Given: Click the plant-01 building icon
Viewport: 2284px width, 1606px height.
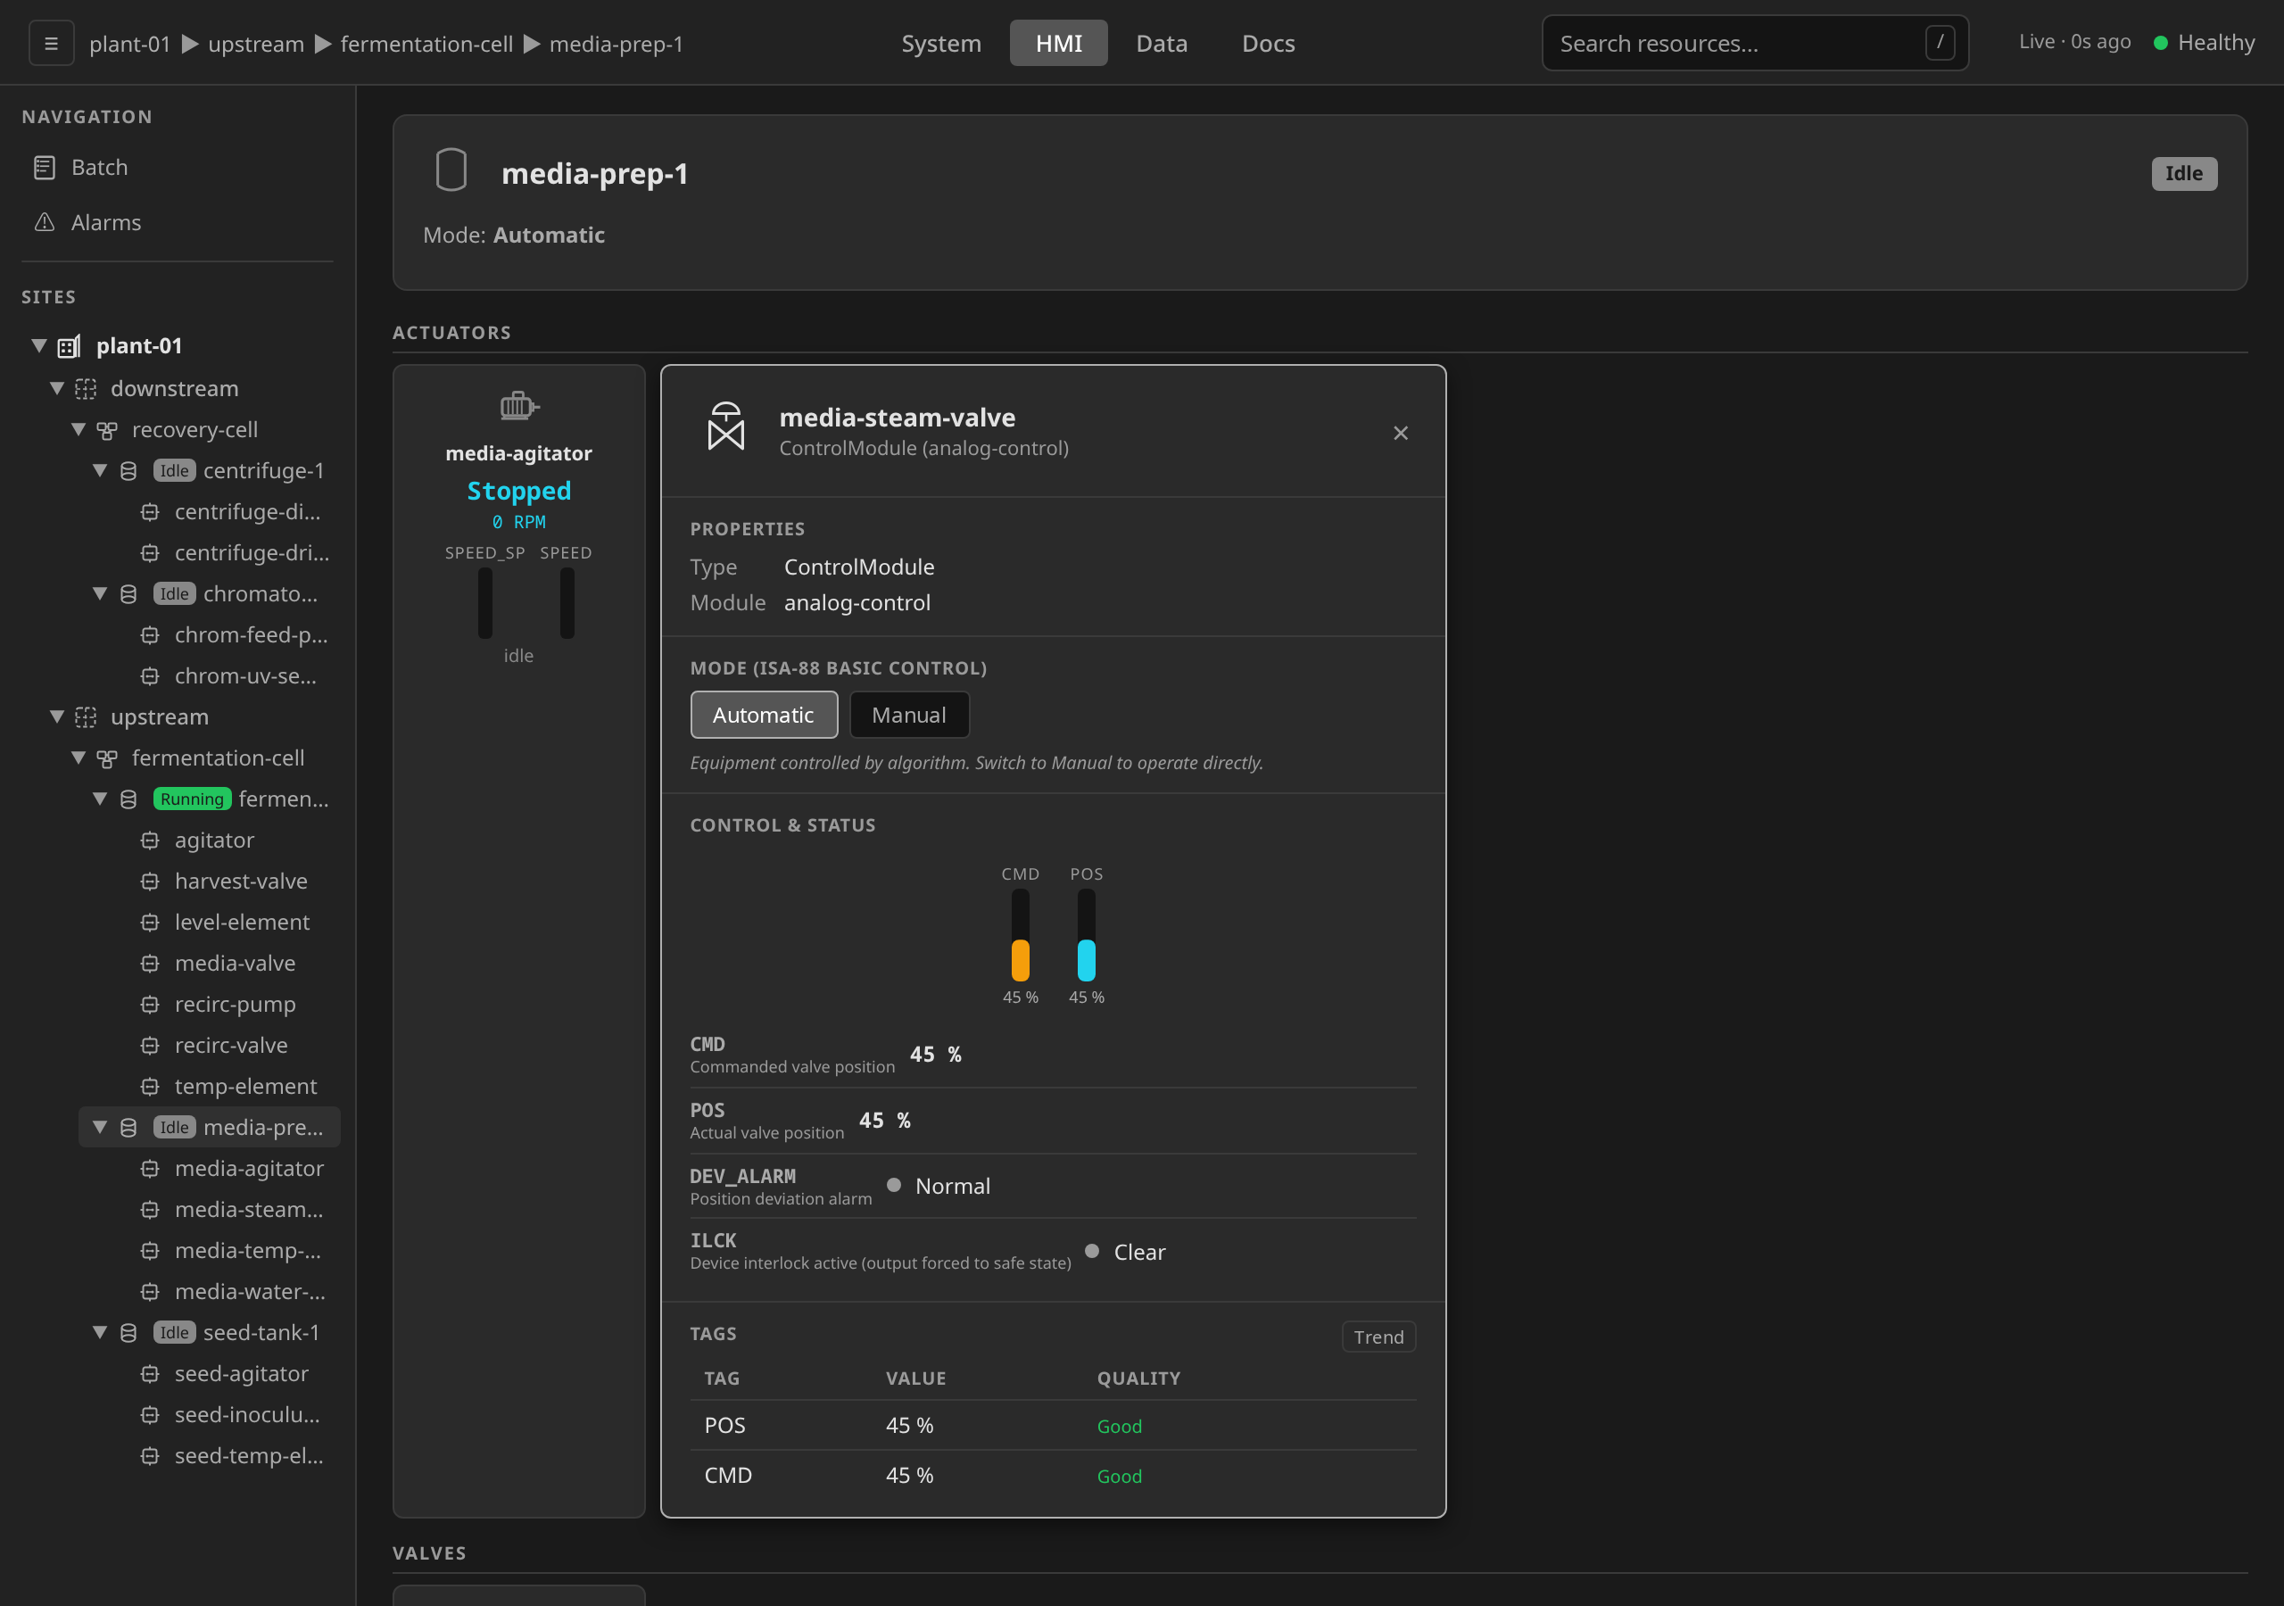Looking at the screenshot, I should (69, 346).
